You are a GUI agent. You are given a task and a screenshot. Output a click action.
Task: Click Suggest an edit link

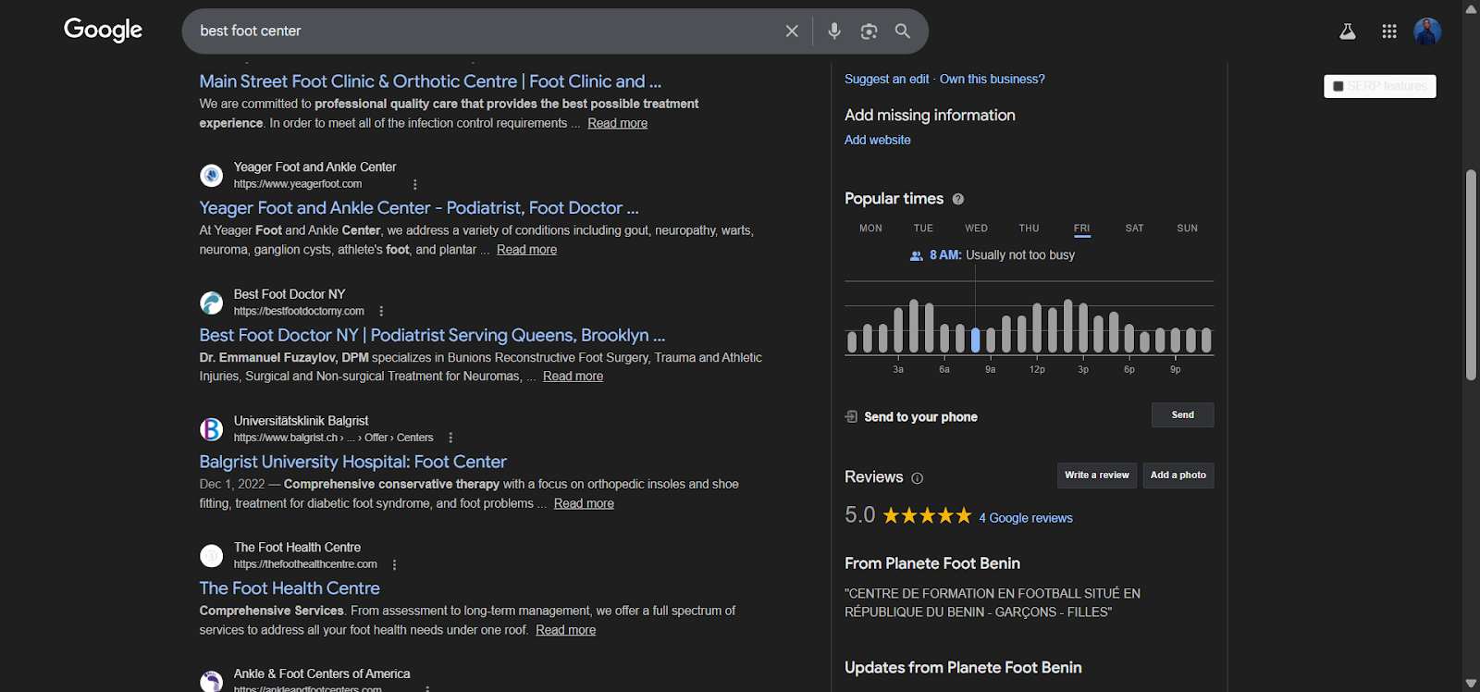(x=886, y=80)
